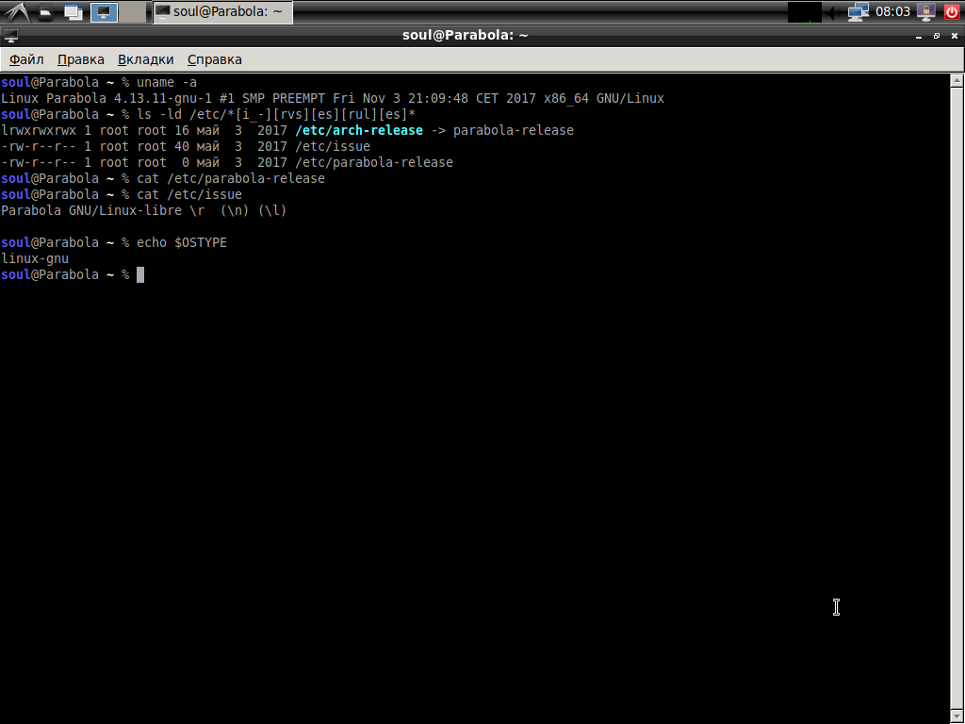This screenshot has width=965, height=724.
Task: Click the '-> parabola-release' symlink target text
Action: click(502, 130)
